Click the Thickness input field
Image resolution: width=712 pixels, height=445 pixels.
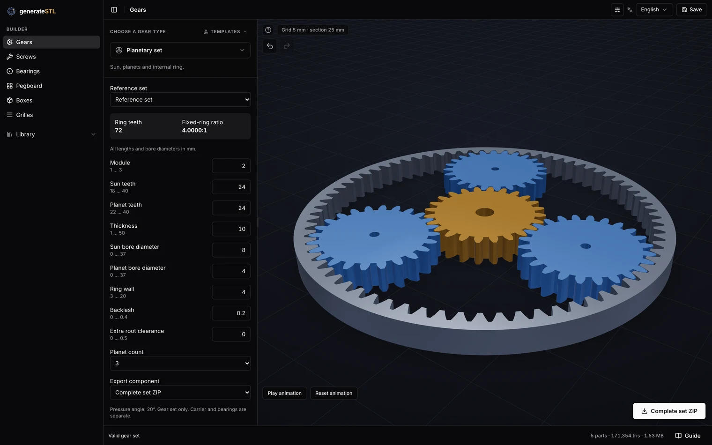(x=231, y=229)
